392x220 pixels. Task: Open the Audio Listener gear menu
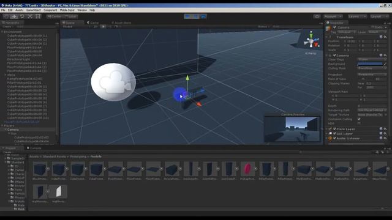click(385, 138)
